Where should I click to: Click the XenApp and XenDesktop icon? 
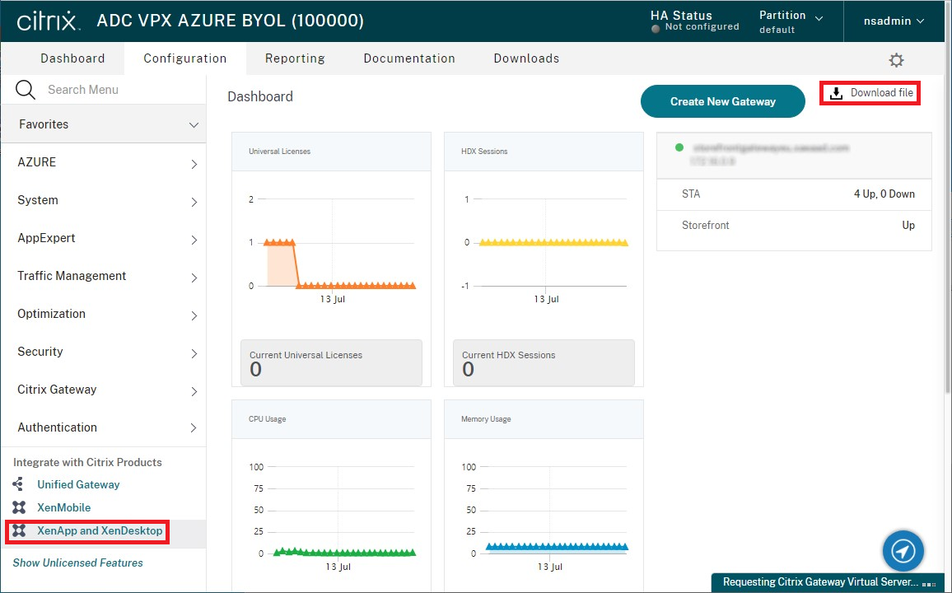click(18, 531)
